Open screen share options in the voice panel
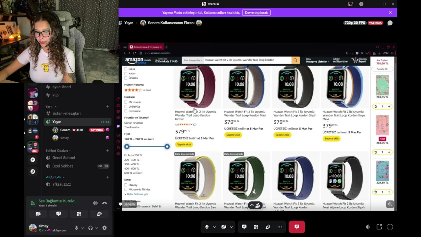Screen dimensions: 421x237 click(x=59, y=214)
